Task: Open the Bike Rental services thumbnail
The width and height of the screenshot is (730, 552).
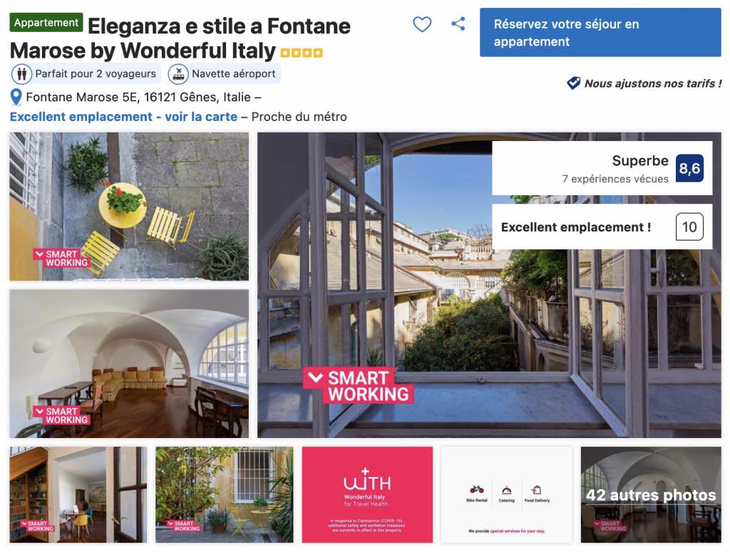Action: tap(507, 495)
